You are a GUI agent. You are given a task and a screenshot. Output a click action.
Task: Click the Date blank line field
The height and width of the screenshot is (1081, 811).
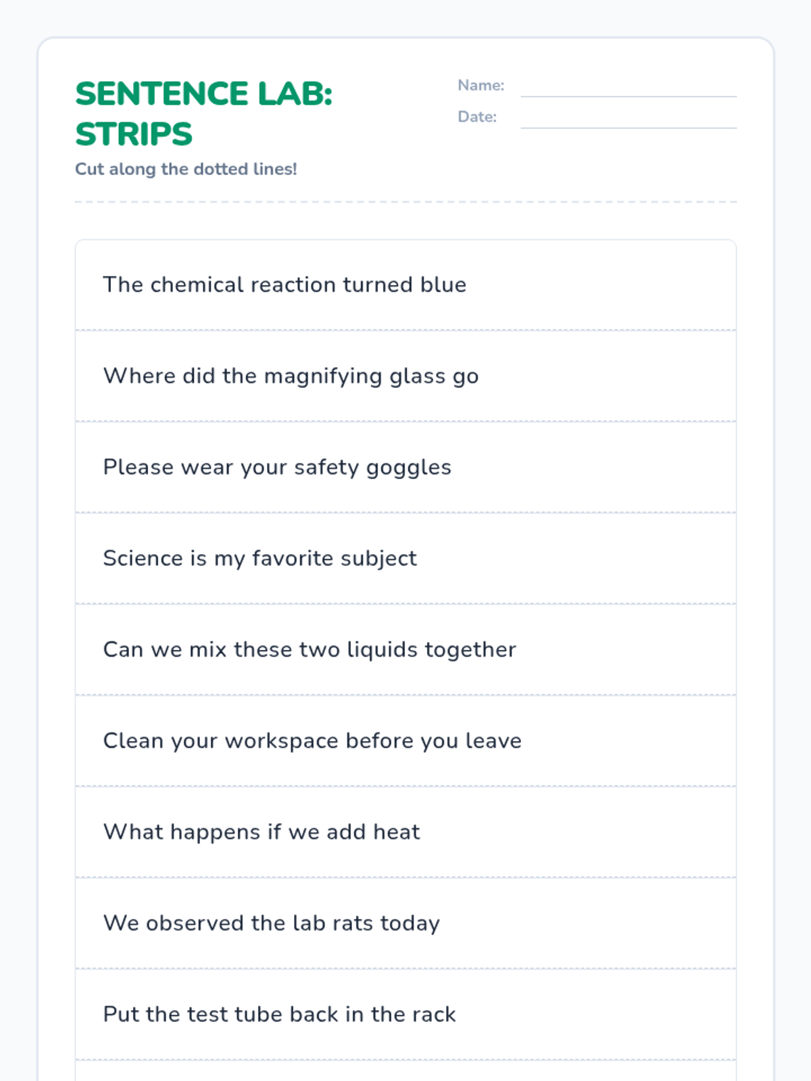[x=628, y=119]
